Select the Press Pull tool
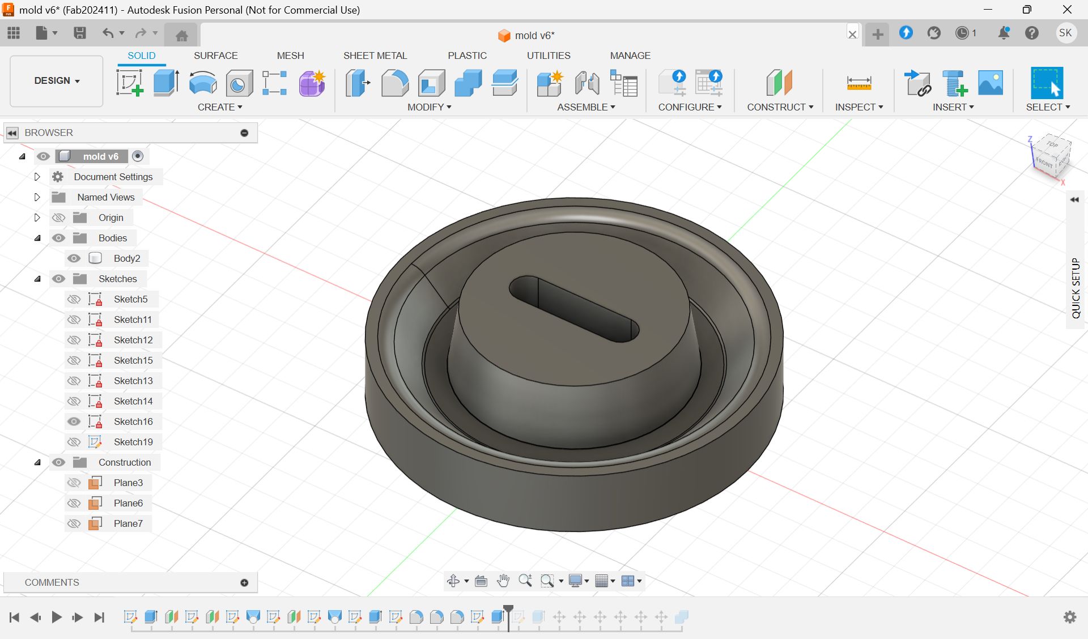The height and width of the screenshot is (639, 1088). click(x=358, y=83)
